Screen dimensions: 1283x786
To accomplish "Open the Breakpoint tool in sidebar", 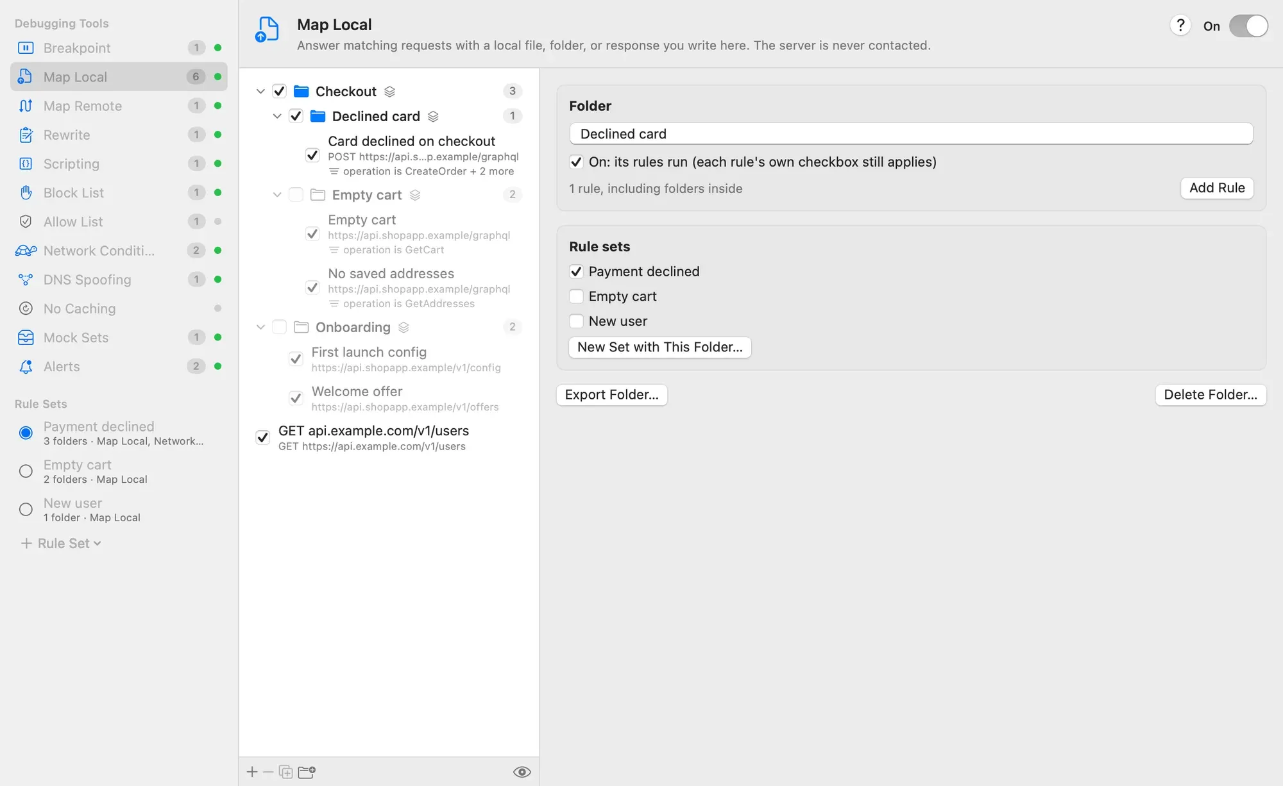I will tap(119, 48).
